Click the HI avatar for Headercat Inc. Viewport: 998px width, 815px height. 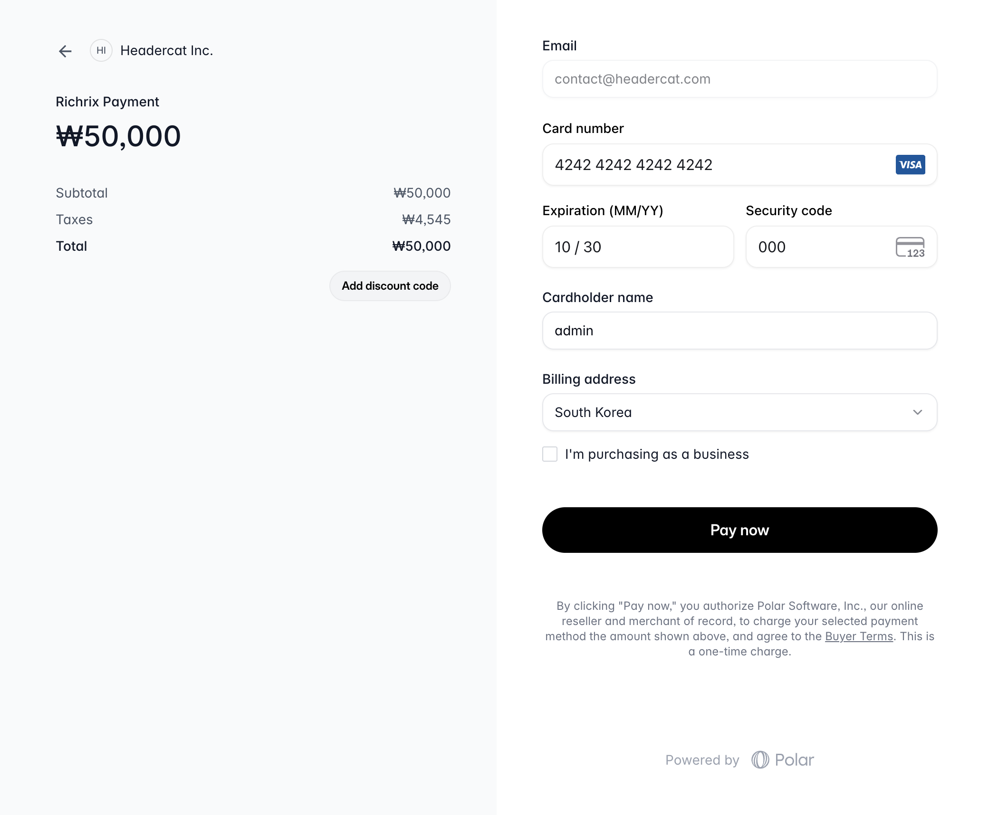coord(101,50)
